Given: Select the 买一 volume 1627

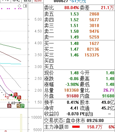Looking at the screenshot, I should pyautogui.click(x=94, y=43).
